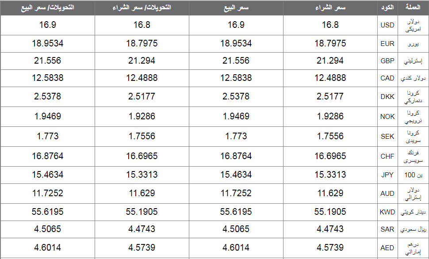
Task: Click the EUR sell rate 18.9534
Action: point(236,43)
